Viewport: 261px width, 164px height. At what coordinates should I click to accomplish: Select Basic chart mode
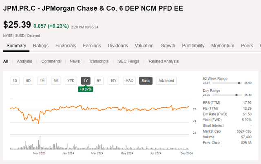click(x=146, y=80)
